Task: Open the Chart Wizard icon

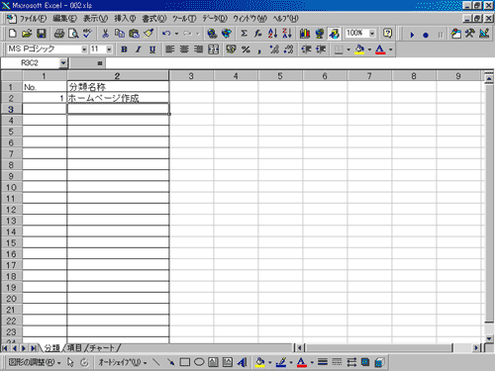Action: click(305, 34)
